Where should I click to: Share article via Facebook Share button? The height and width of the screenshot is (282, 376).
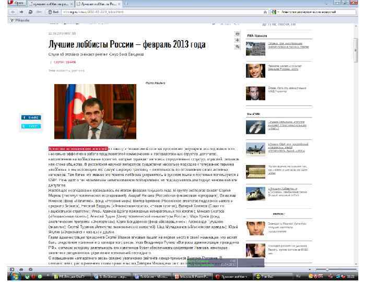click(x=31, y=118)
